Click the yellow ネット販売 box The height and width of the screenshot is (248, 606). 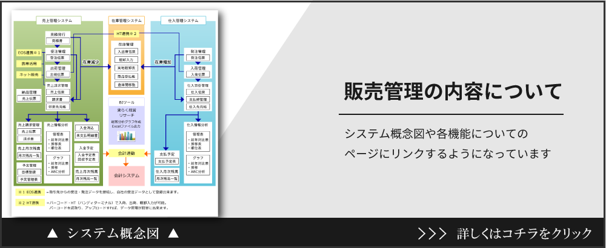pos(28,74)
